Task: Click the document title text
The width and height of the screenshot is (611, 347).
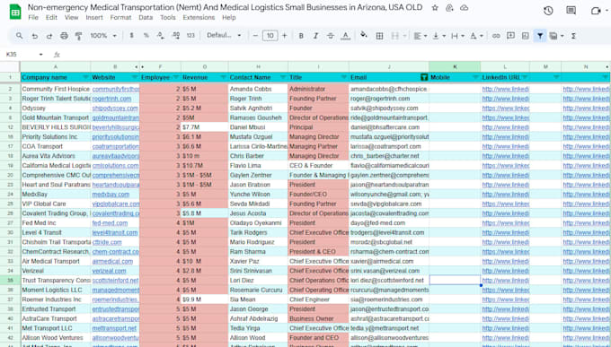Action: pyautogui.click(x=225, y=7)
